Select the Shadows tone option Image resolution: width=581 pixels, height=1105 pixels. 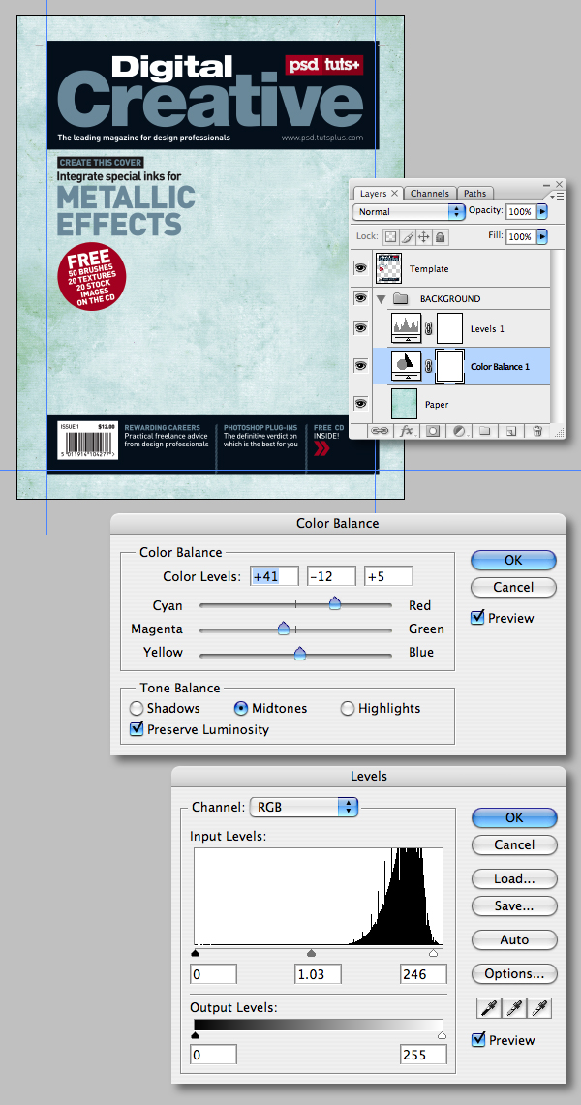pyautogui.click(x=137, y=709)
